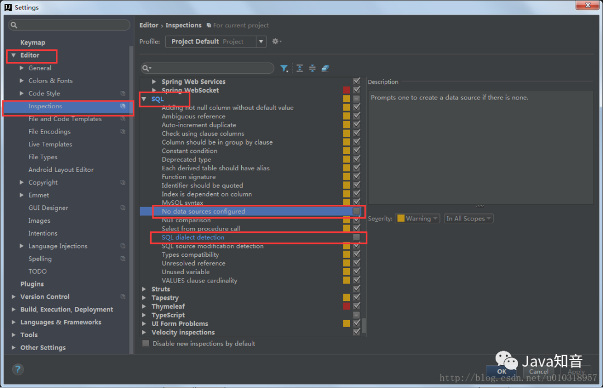Click the Thymeleaf red severity swatch

[347, 306]
